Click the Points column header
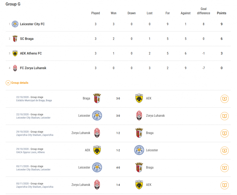 (x=222, y=13)
